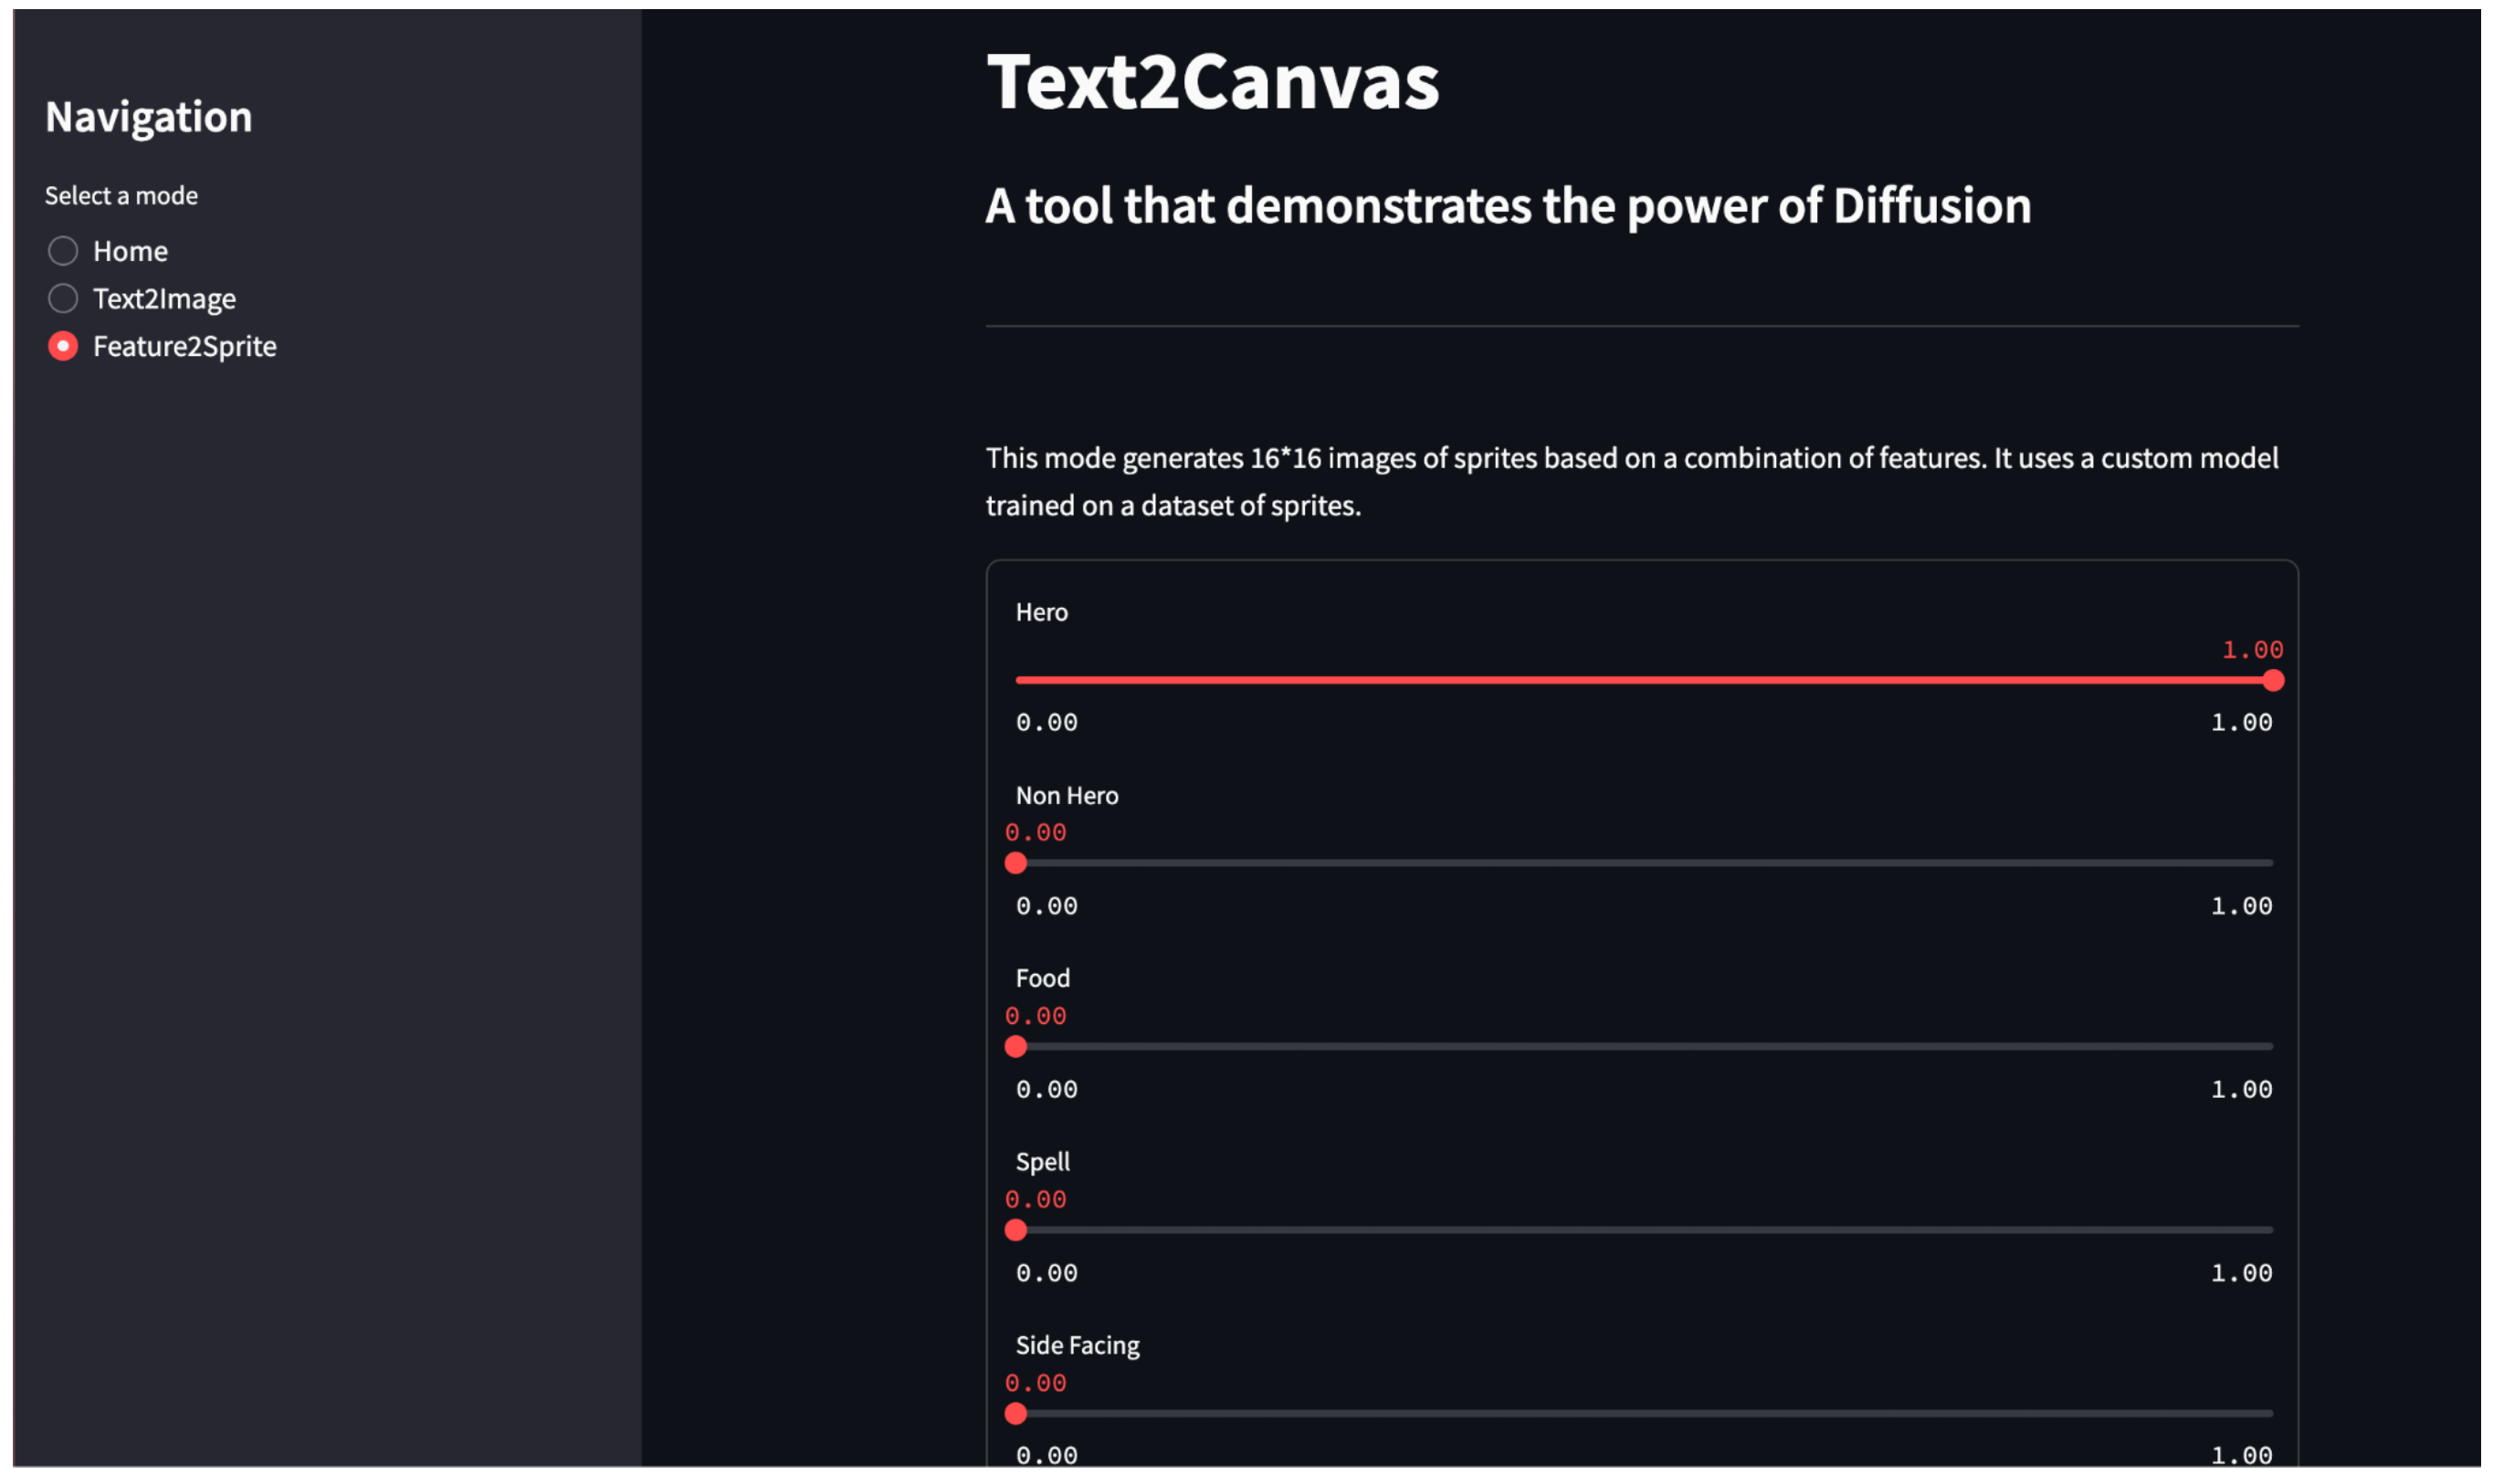Click the Hero slider's red handle
The width and height of the screenshot is (2493, 1484).
tap(2275, 682)
